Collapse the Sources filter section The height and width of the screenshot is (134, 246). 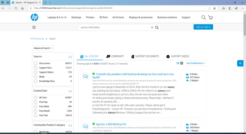coord(70,57)
